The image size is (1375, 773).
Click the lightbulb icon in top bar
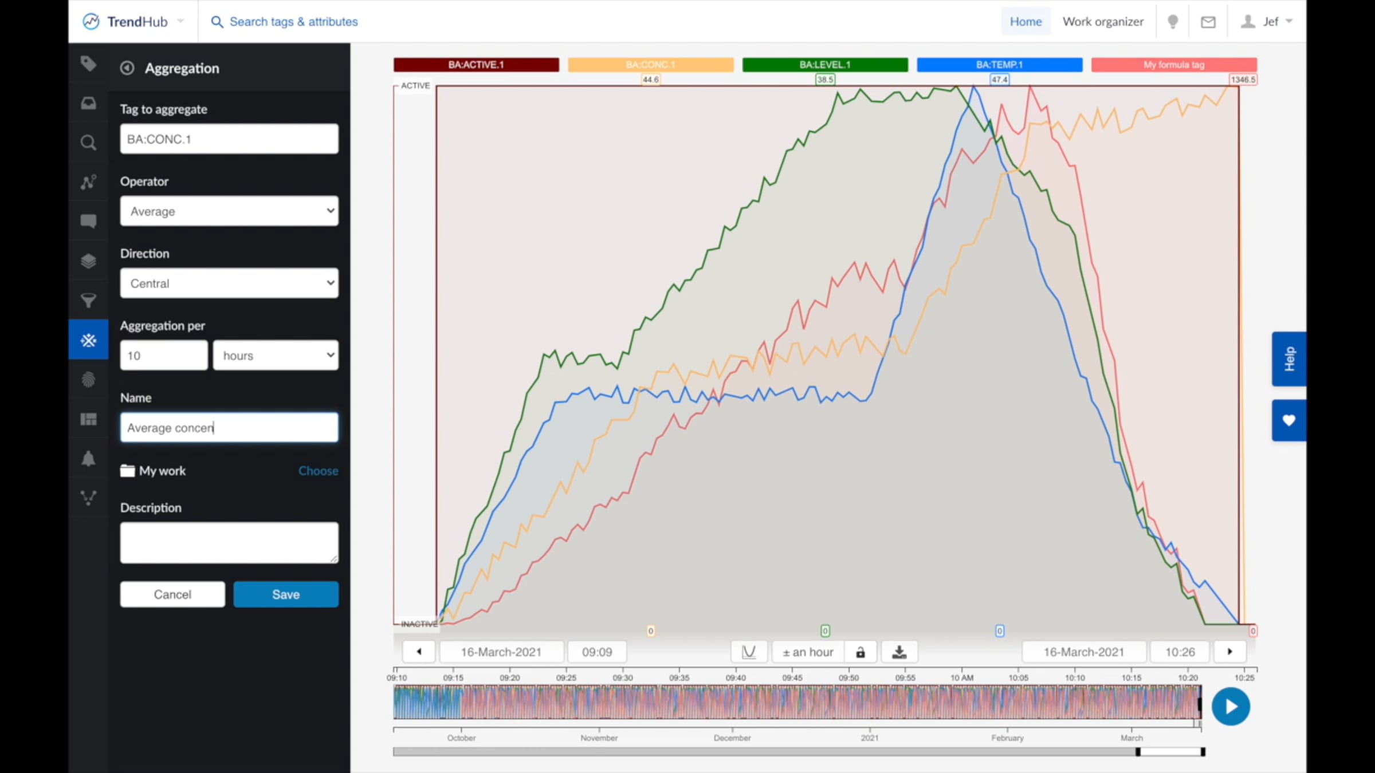[1173, 22]
